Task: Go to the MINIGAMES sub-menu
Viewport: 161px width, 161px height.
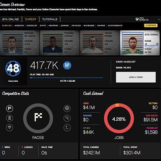Action: click(x=89, y=25)
